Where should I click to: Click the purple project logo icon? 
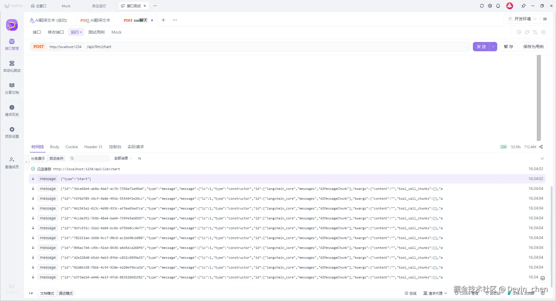[x=12, y=25]
